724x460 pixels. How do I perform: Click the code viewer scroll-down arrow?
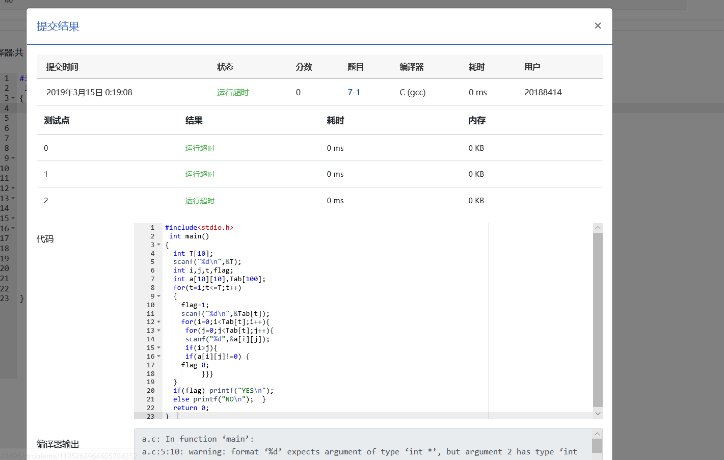click(598, 414)
